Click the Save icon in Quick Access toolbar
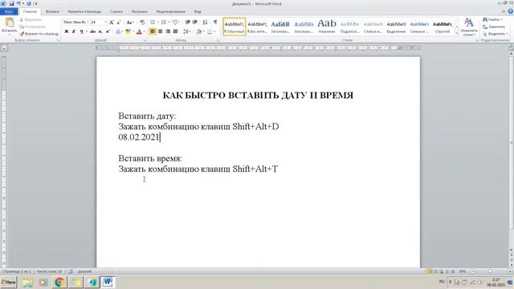514x289 pixels. [11, 3]
